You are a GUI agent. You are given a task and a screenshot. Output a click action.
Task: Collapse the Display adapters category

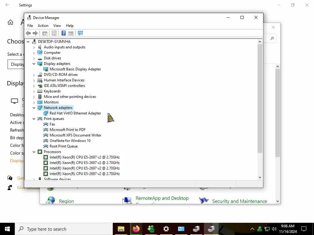pos(34,64)
